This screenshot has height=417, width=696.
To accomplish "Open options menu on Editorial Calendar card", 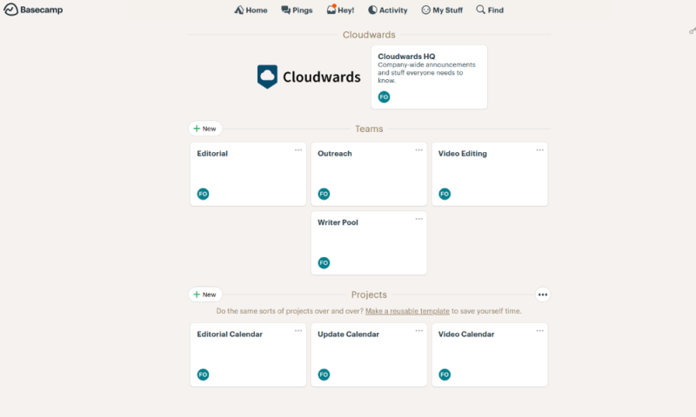I will [298, 331].
